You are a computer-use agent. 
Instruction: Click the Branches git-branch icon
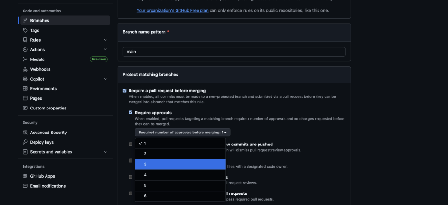(25, 21)
